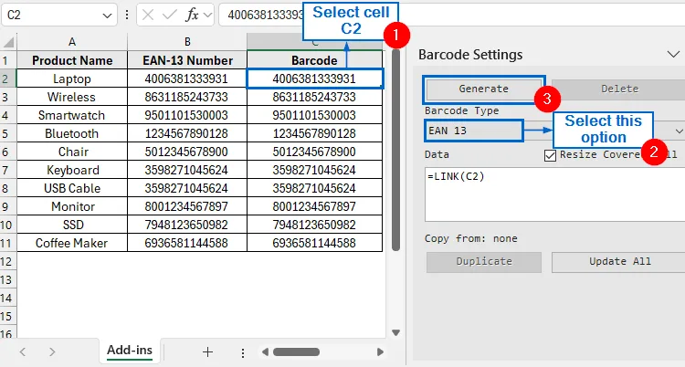Click the vertical scrollbar thumb
The image size is (685, 367).
tap(395, 150)
